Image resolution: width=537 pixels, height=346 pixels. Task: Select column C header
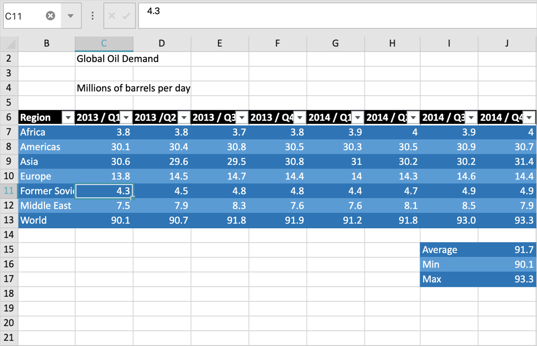click(x=104, y=44)
